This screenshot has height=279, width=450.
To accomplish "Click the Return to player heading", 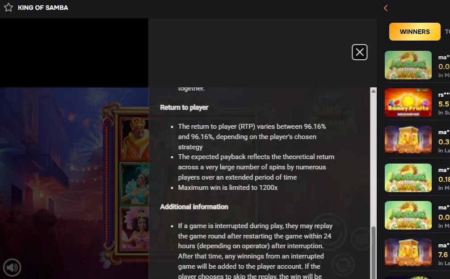I will (184, 107).
